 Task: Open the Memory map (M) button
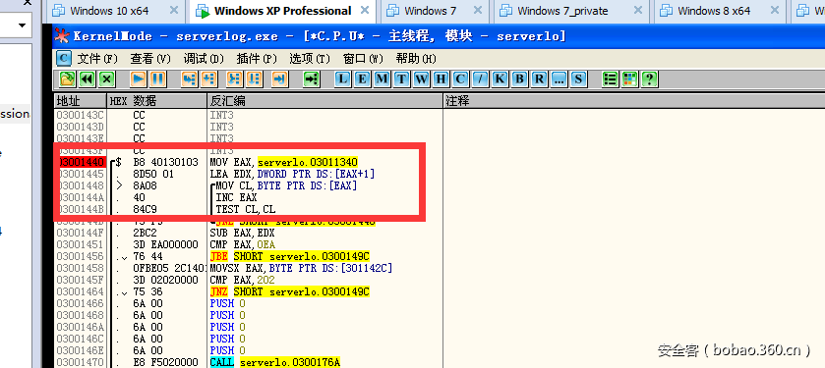click(x=382, y=79)
